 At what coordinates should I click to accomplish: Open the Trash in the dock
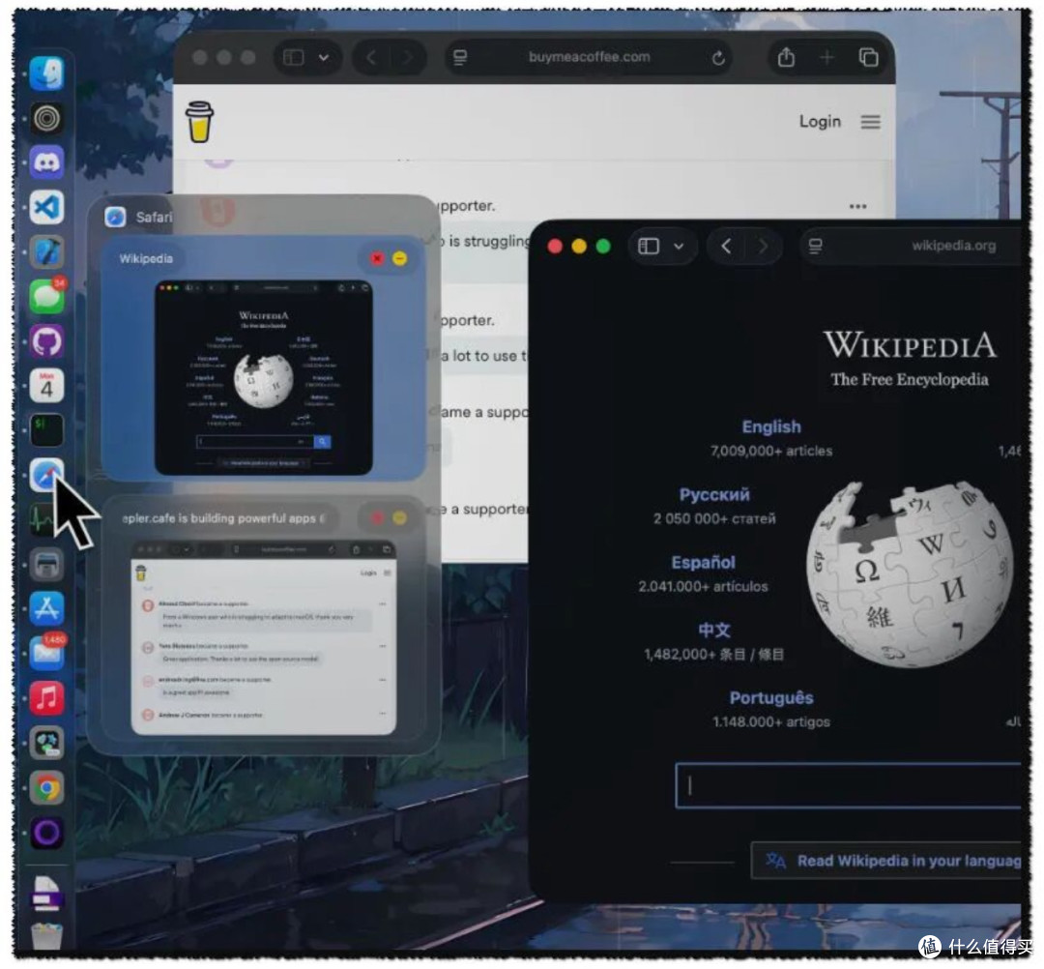coord(46,936)
